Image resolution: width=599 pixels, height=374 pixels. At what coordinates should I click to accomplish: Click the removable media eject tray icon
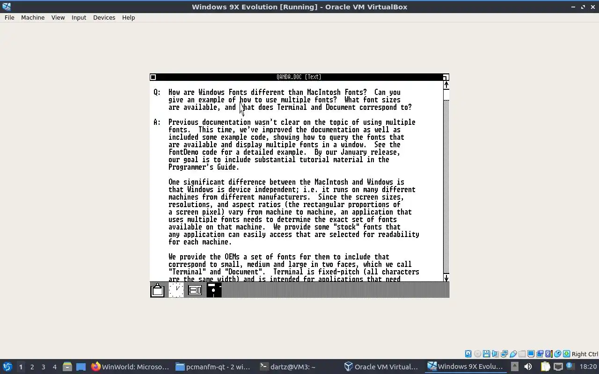[x=515, y=367]
